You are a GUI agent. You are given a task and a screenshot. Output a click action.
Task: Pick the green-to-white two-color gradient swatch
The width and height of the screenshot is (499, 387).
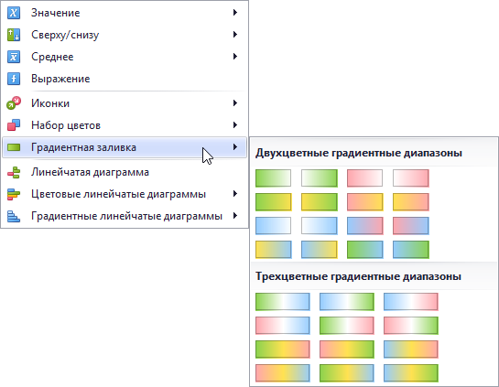(x=273, y=178)
